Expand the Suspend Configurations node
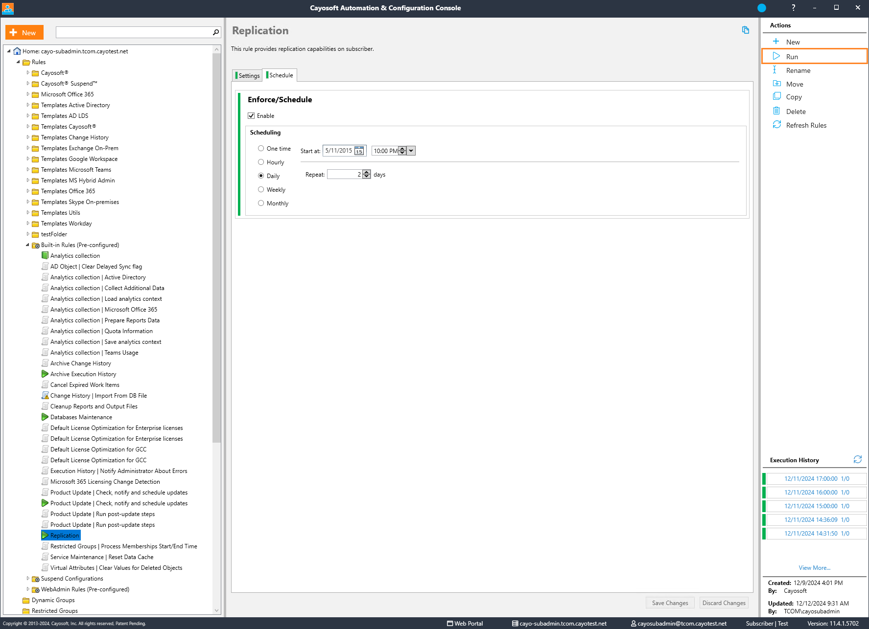This screenshot has height=629, width=869. [27, 579]
